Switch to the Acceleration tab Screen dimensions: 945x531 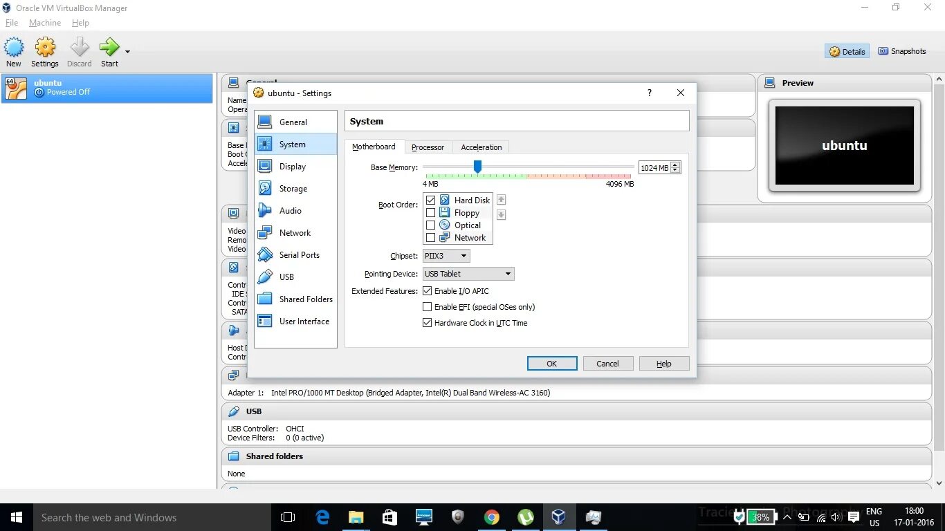click(x=481, y=147)
